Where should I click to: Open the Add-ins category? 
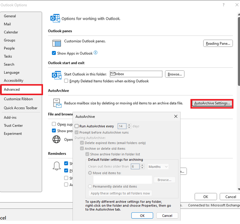(10, 118)
